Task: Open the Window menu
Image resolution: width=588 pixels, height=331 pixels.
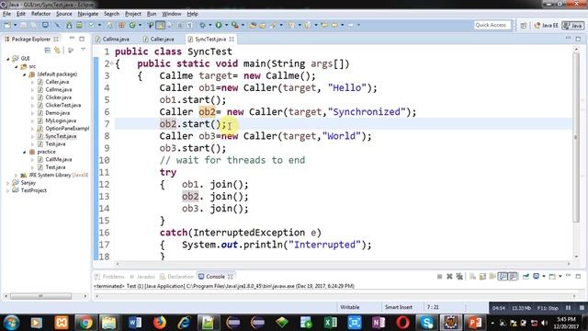Action: point(172,14)
